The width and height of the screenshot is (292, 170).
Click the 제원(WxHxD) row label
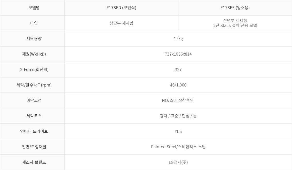click(34, 54)
